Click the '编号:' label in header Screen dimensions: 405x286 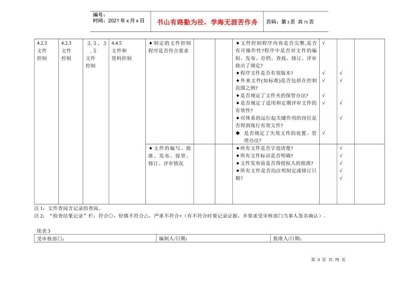[x=99, y=15]
